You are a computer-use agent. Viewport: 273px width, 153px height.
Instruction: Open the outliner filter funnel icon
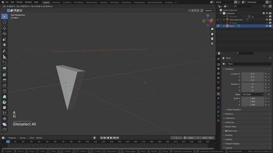tap(264, 6)
